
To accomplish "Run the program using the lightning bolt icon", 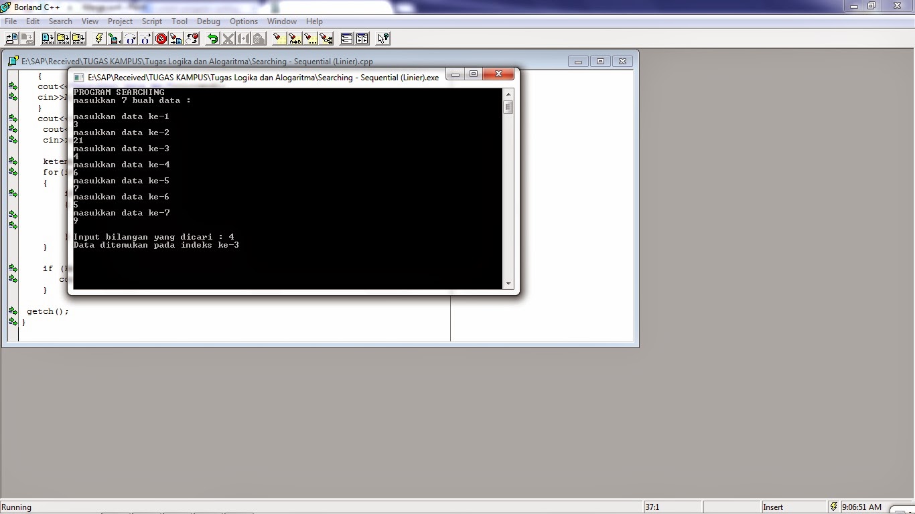I will pos(98,38).
